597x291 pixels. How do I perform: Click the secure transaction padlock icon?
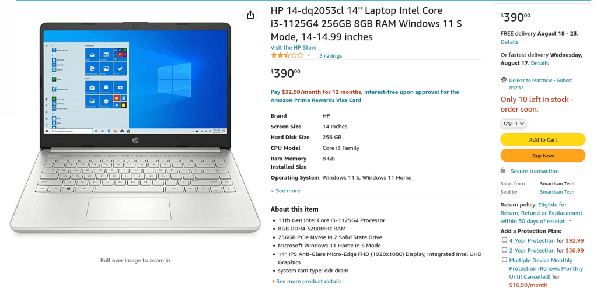pyautogui.click(x=503, y=170)
